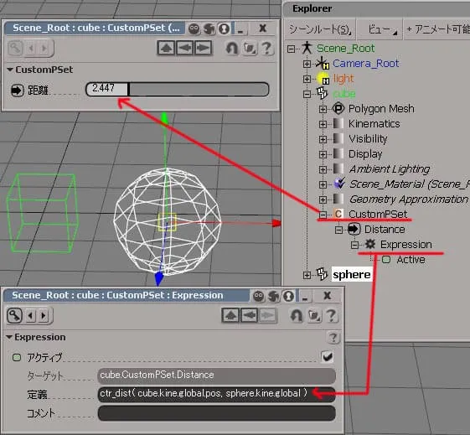
Task: Click the face preset icon in CustomPSet titlebar
Action: (x=194, y=28)
